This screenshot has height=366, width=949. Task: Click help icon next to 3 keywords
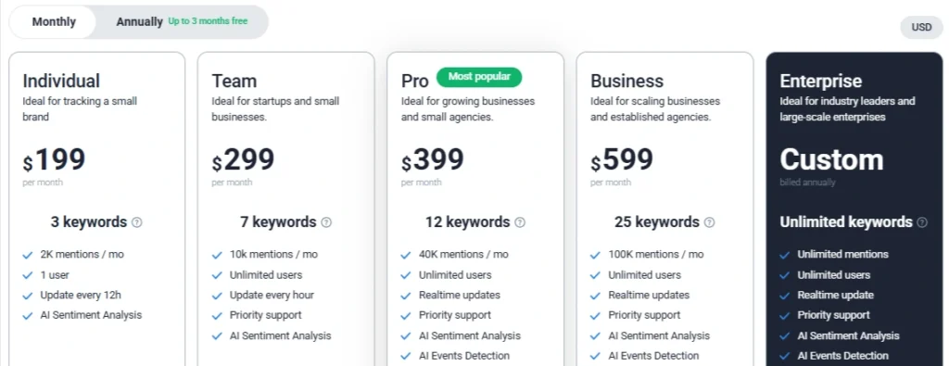point(137,222)
